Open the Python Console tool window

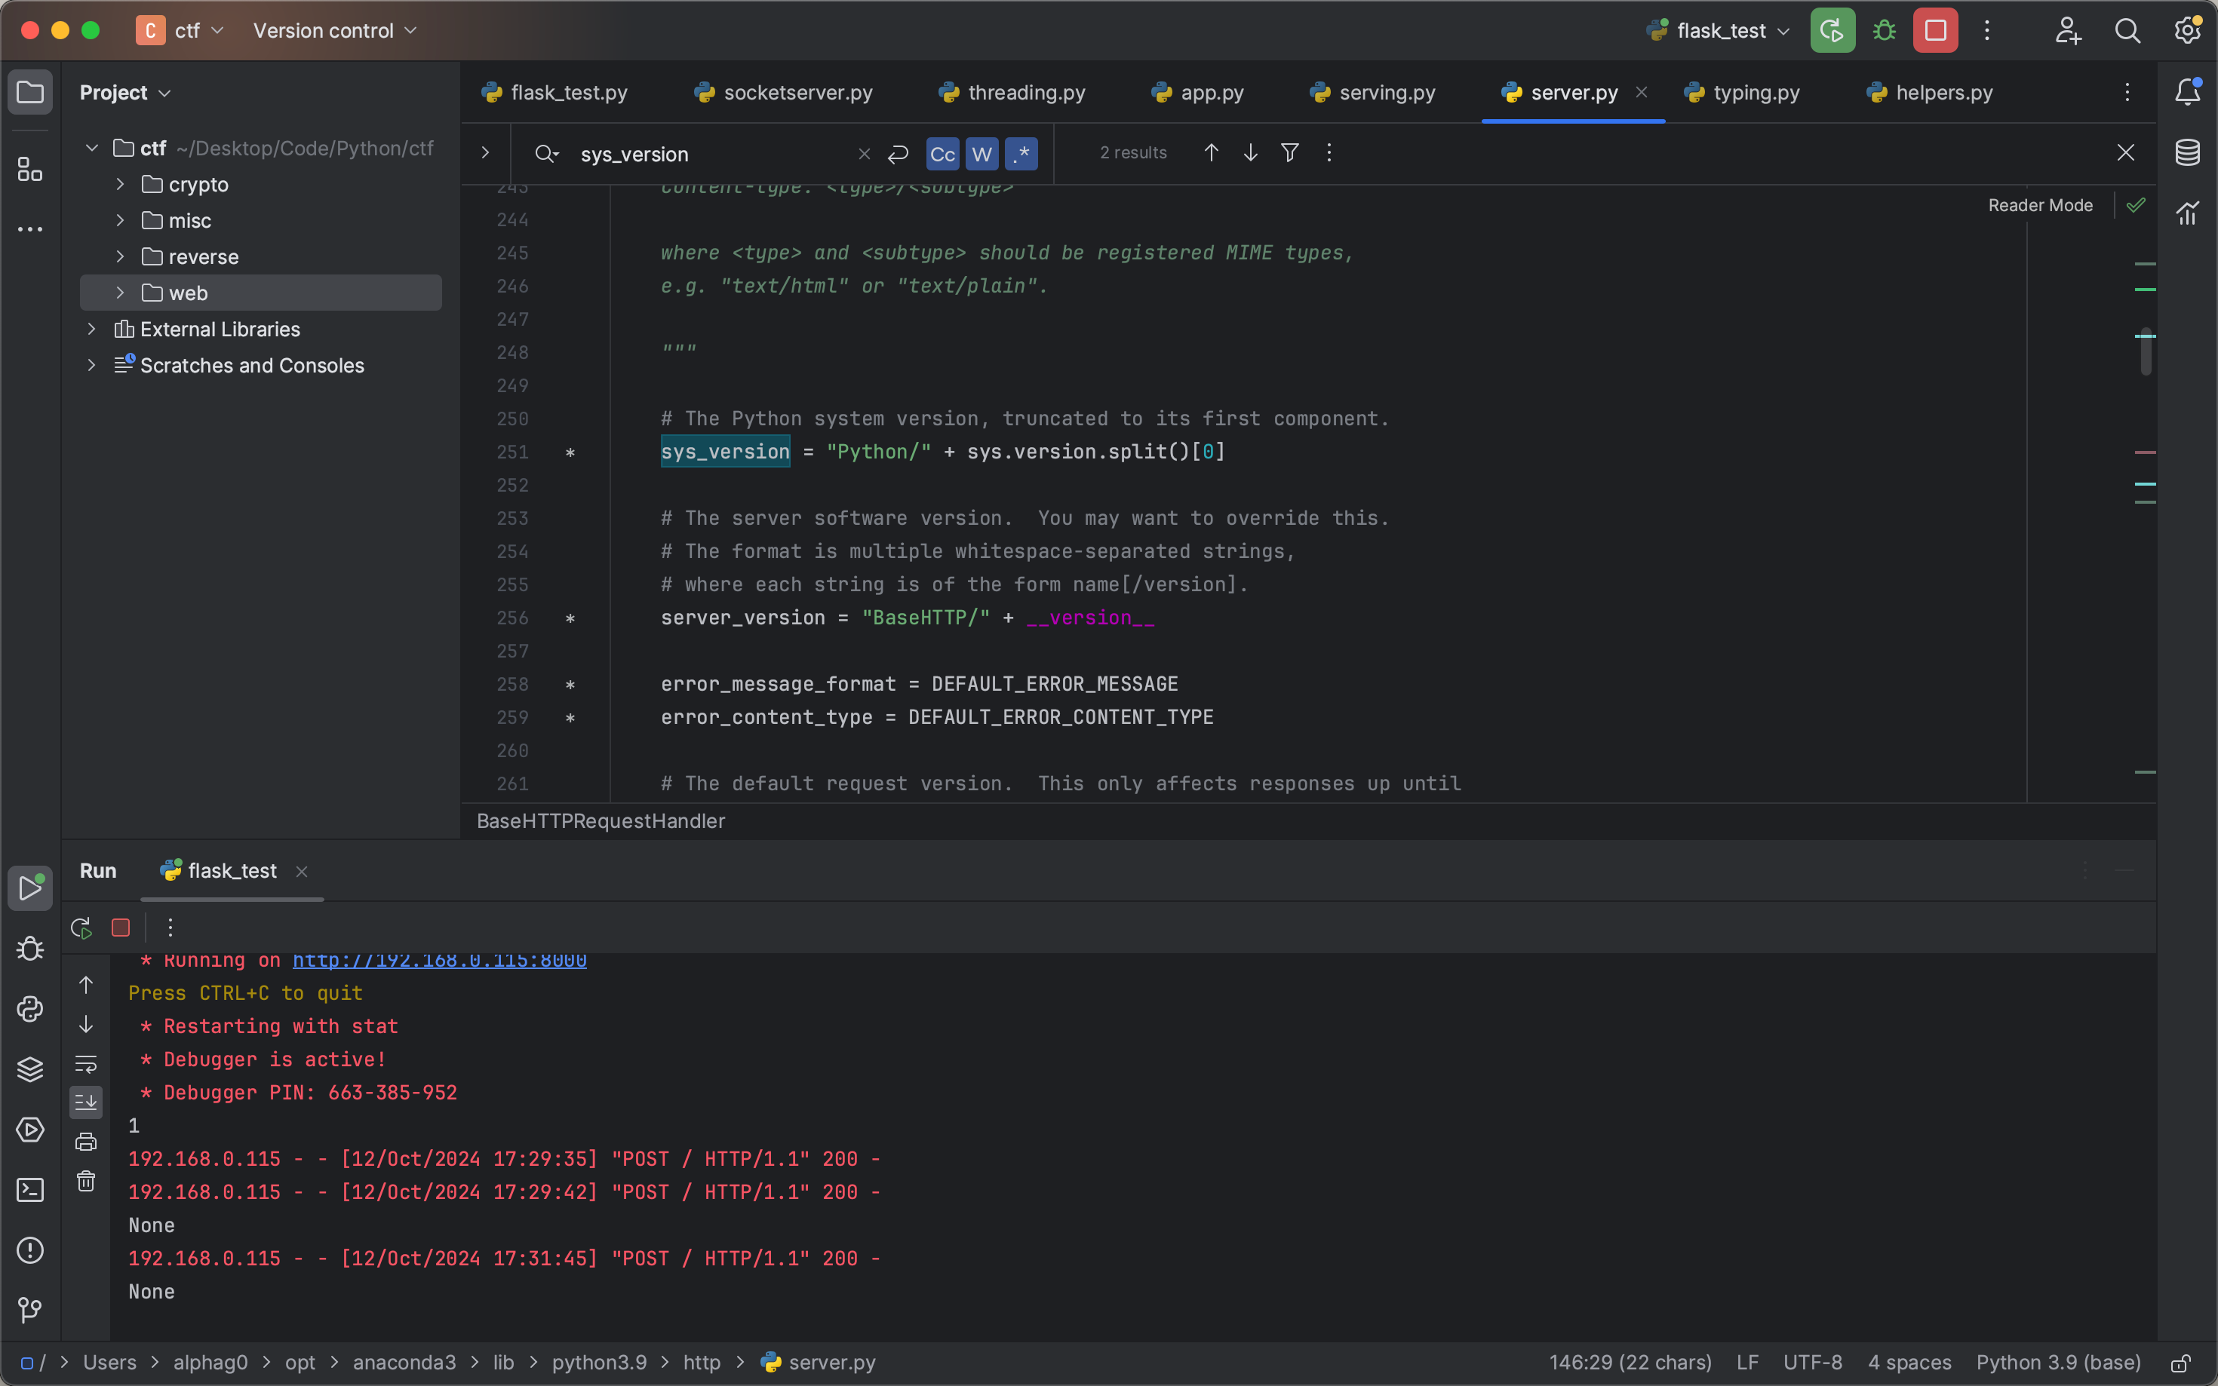(29, 1009)
